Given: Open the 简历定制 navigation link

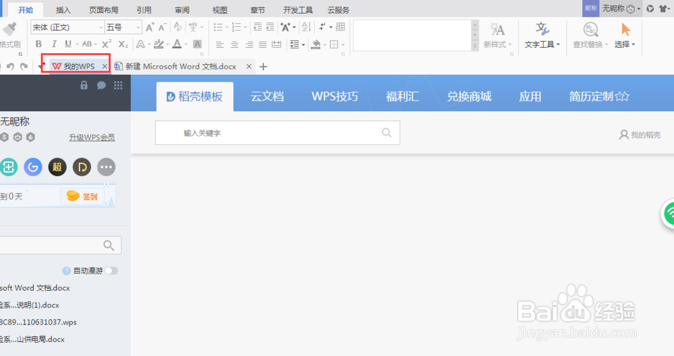Looking at the screenshot, I should click(599, 96).
